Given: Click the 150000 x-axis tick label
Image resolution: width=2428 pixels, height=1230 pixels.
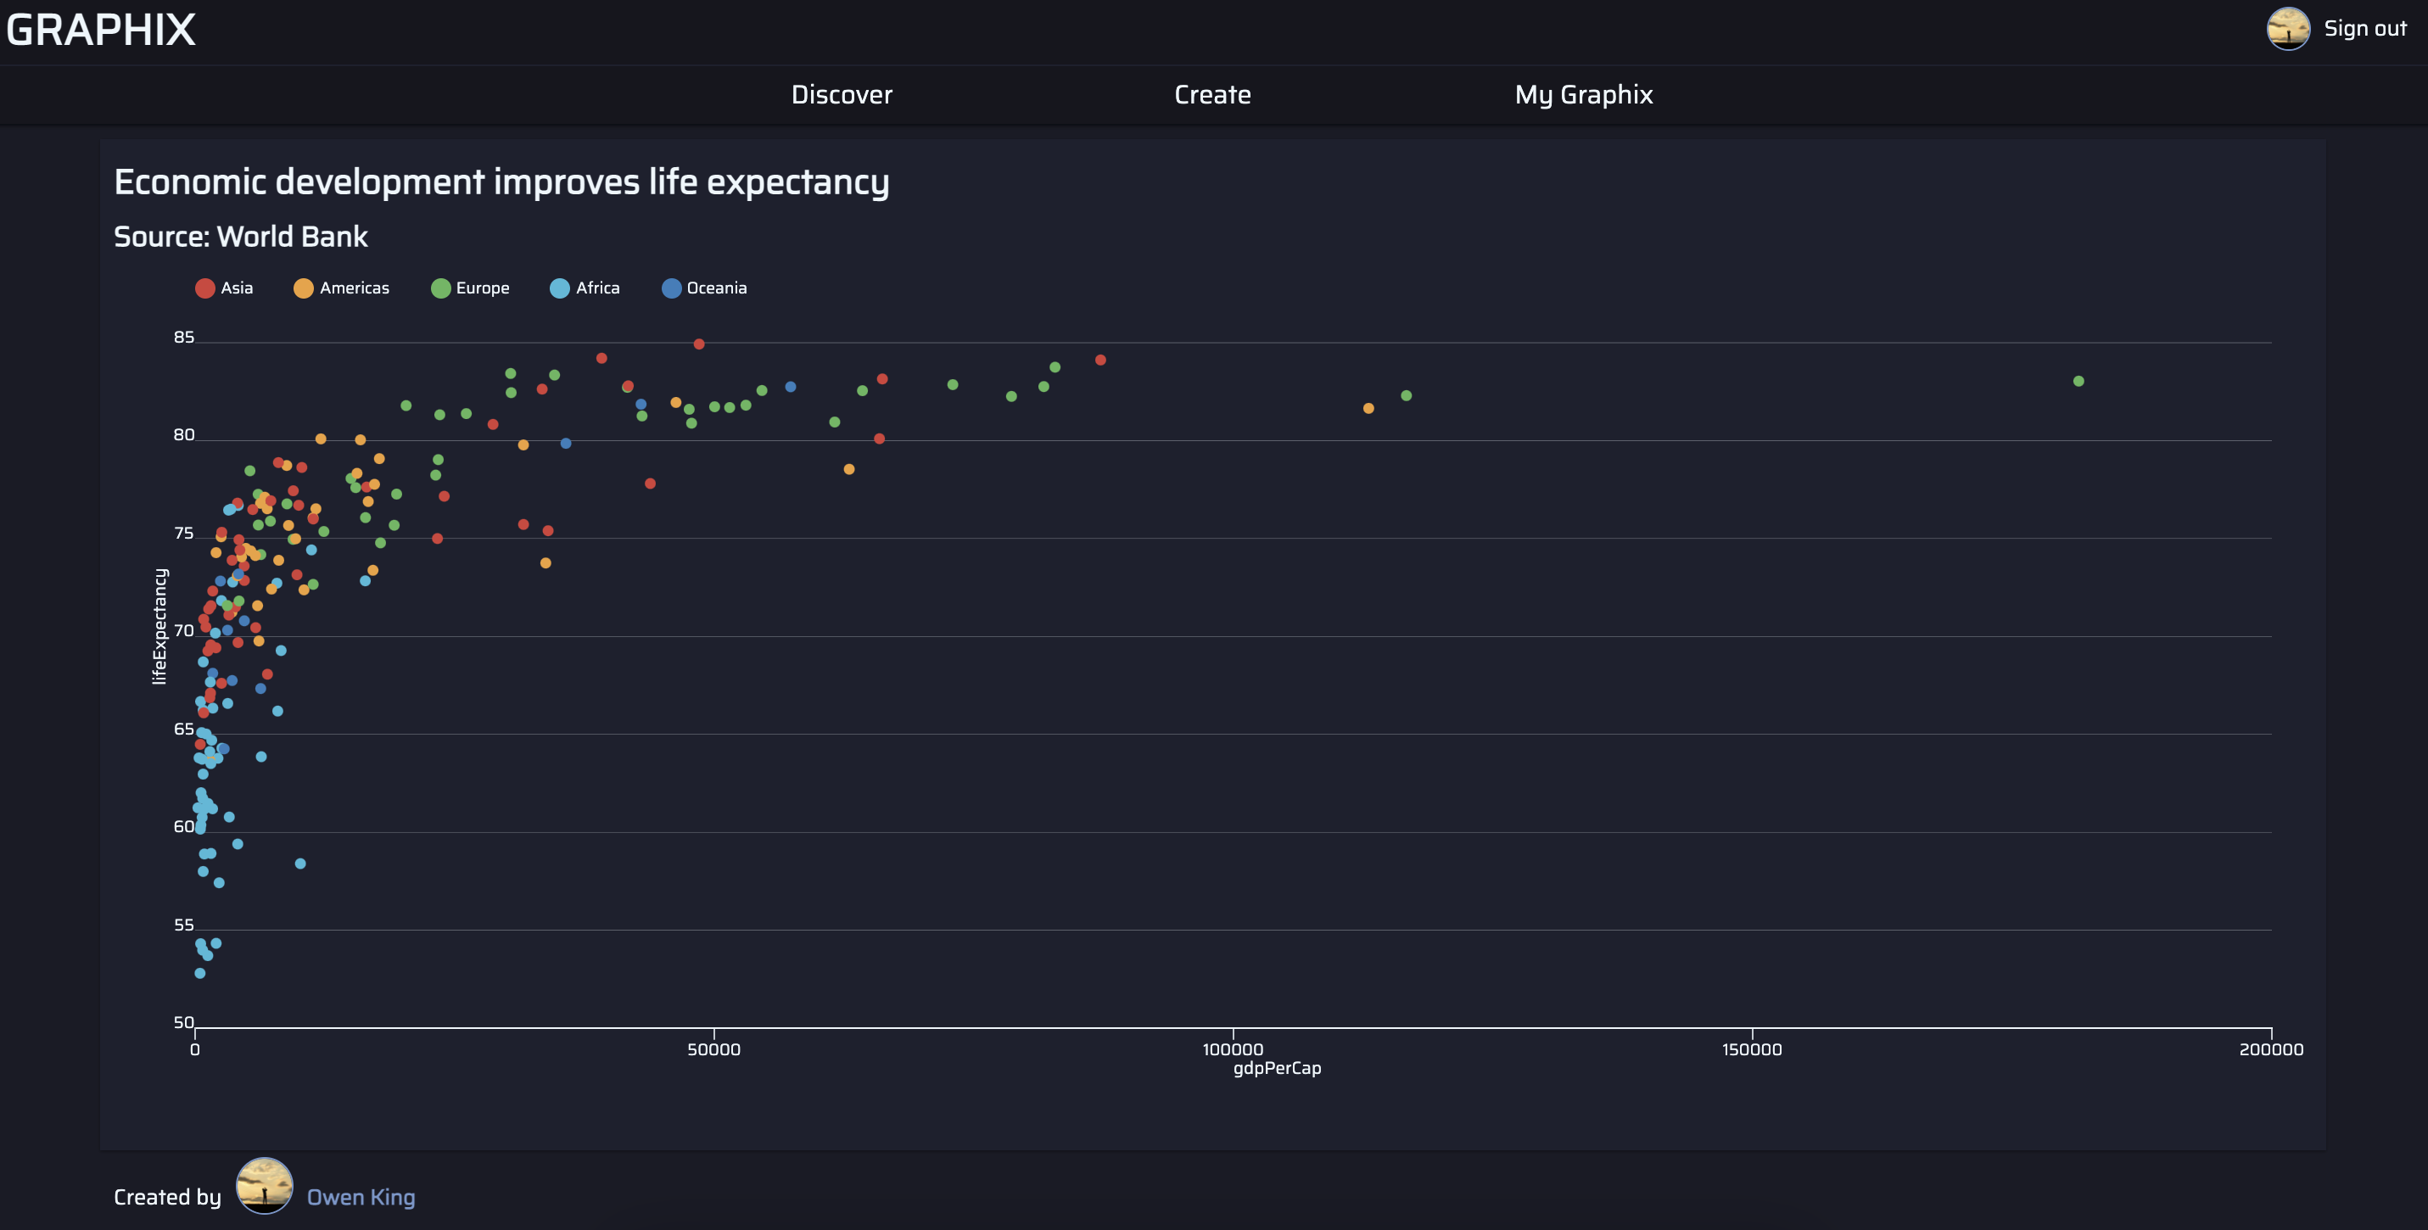Looking at the screenshot, I should coord(1751,1050).
